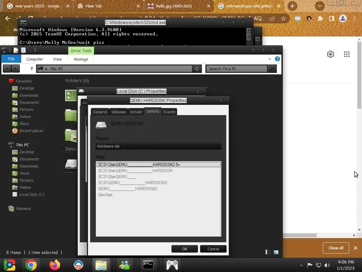The height and width of the screenshot is (272, 362).
Task: Open a new Chrome tab with plus
Action: (292, 6)
